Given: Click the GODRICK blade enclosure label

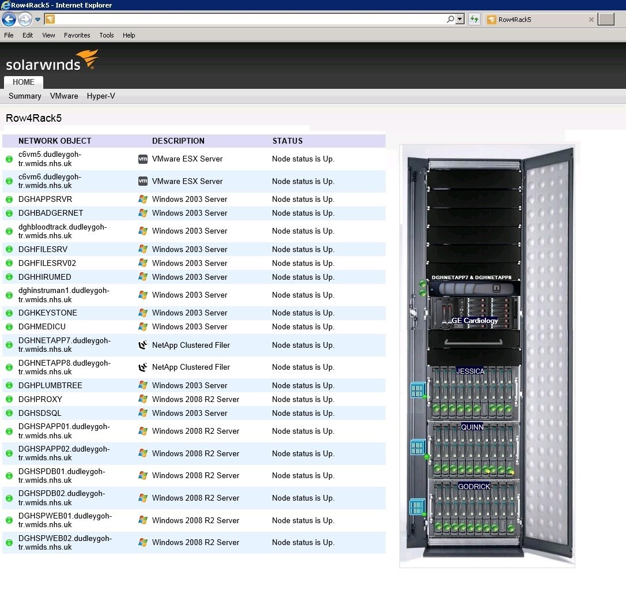Looking at the screenshot, I should [474, 487].
